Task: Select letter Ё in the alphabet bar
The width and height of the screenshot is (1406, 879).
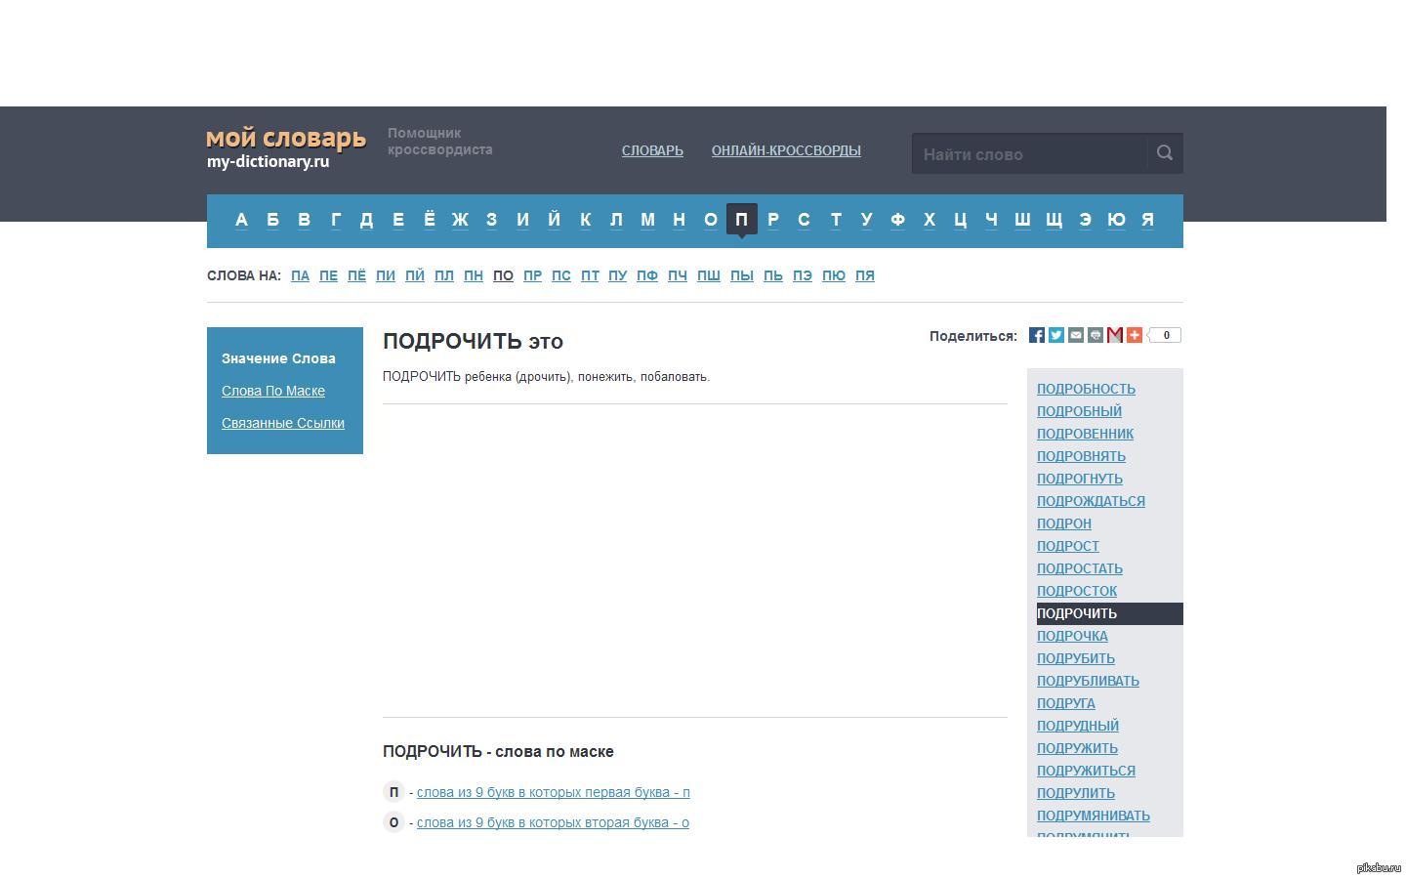Action: [429, 220]
